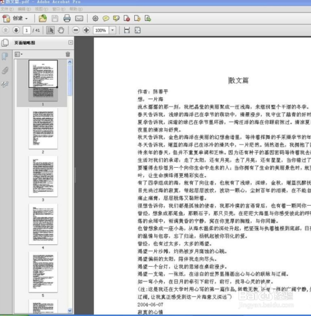Click the email envelope icon
Viewport: 311px width, 316px height.
point(79,19)
